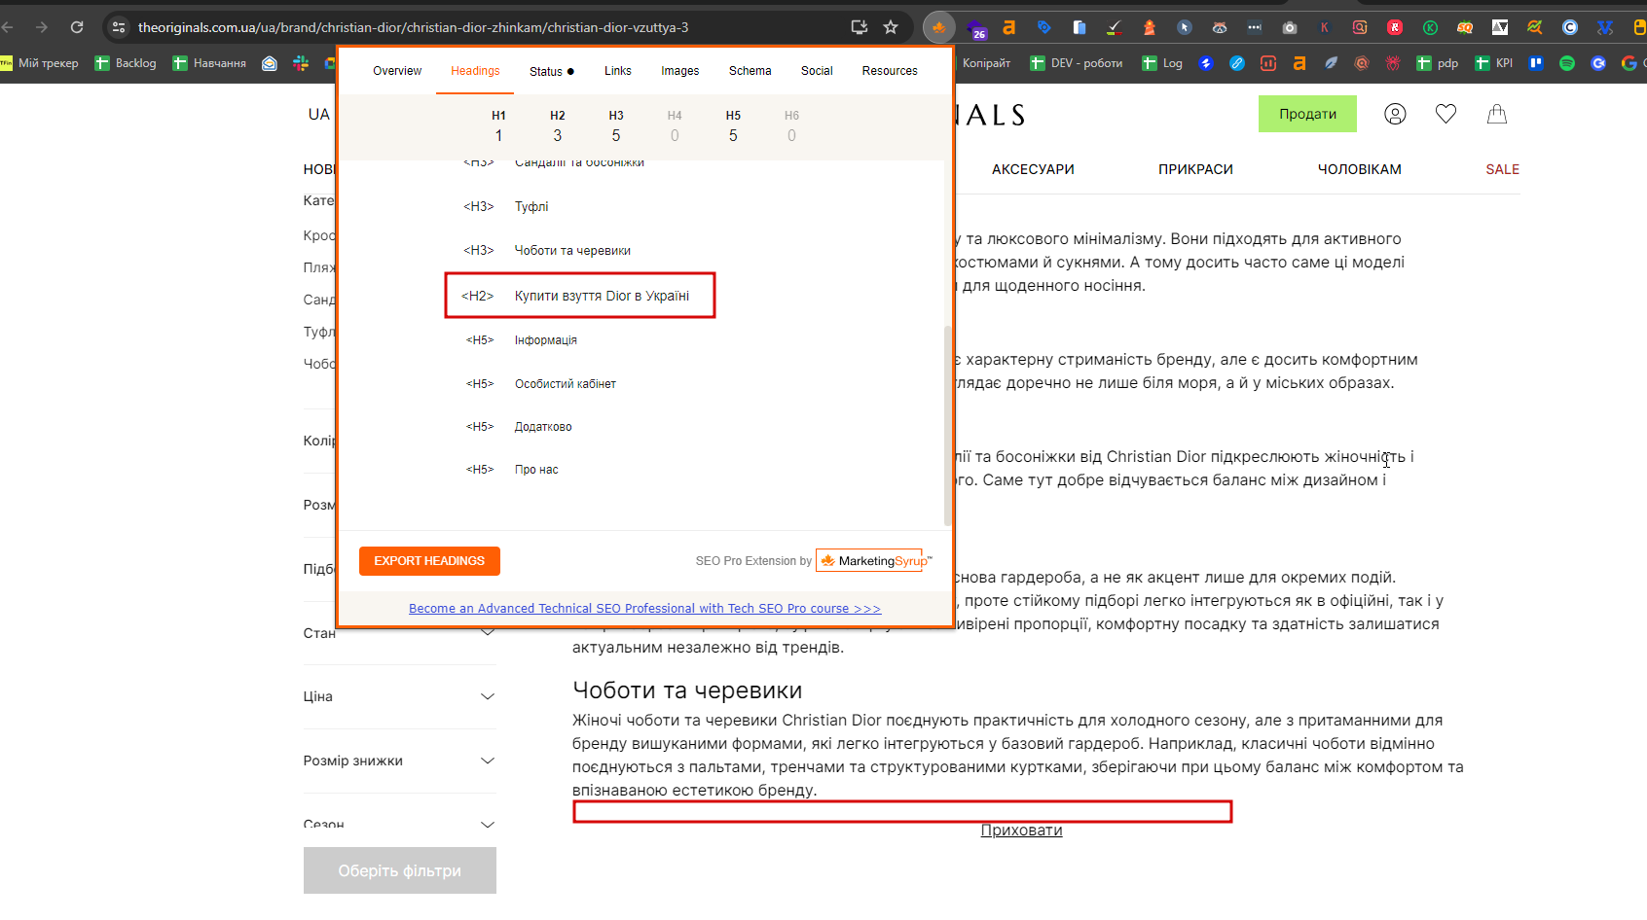Click the green Продати button
Viewport: 1647px width, 920px height.
[x=1307, y=114]
